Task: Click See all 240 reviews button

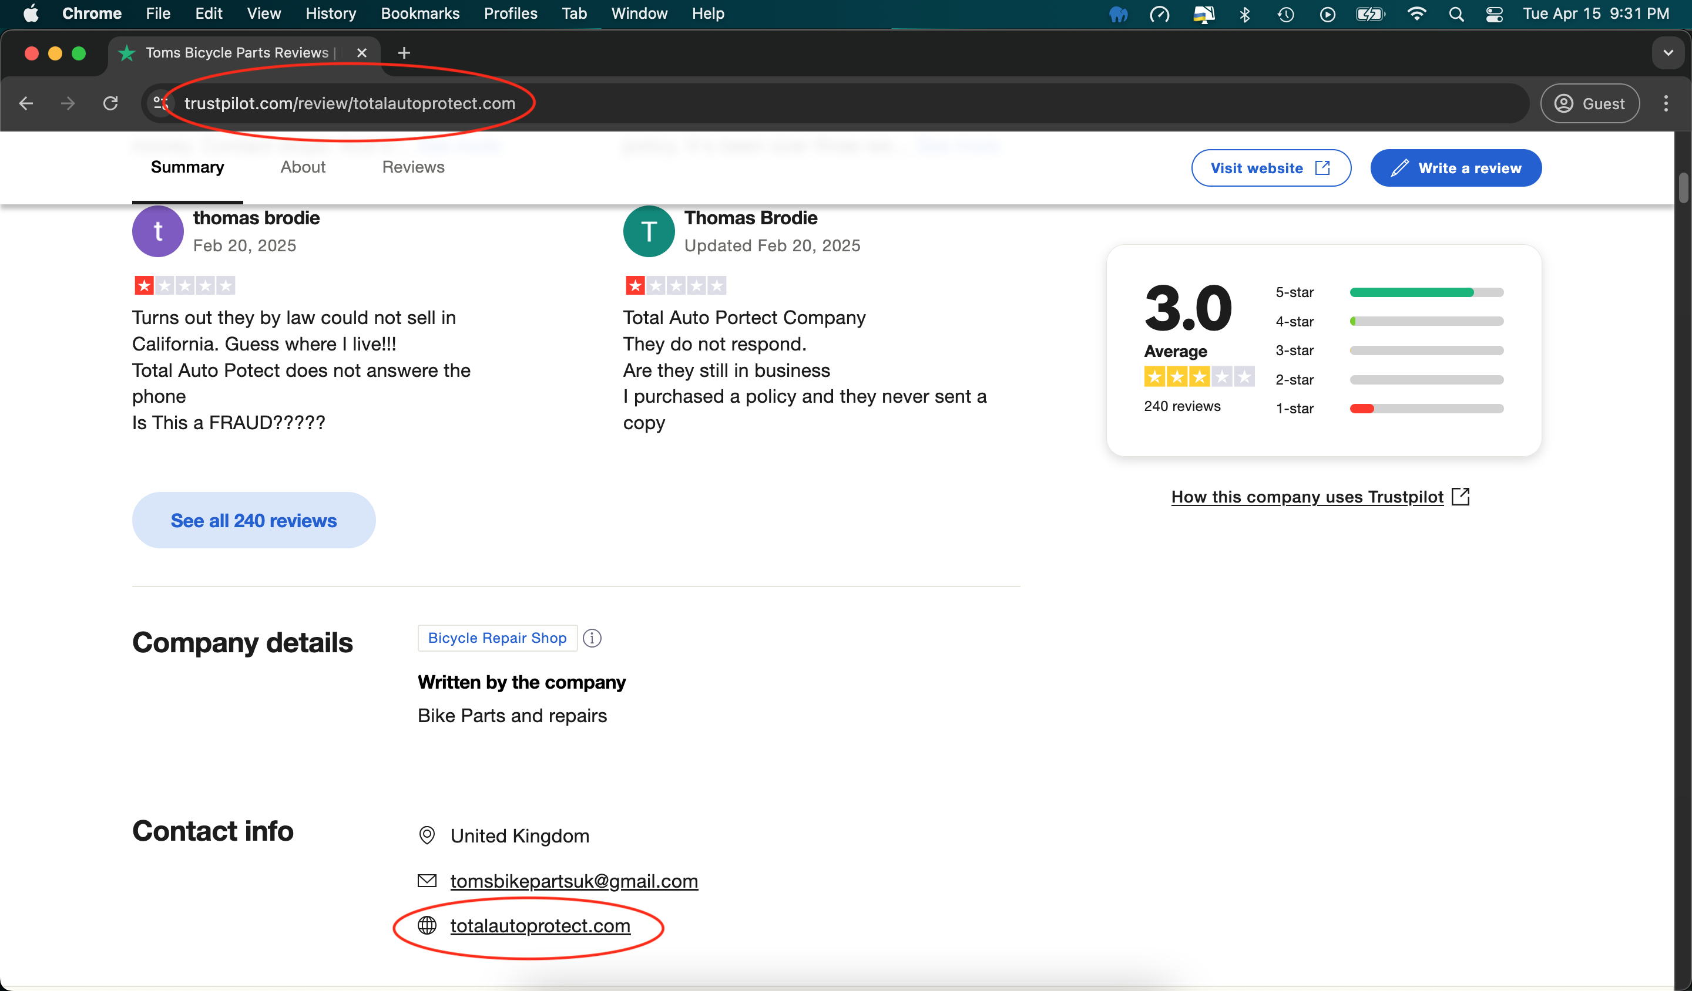Action: pos(254,521)
